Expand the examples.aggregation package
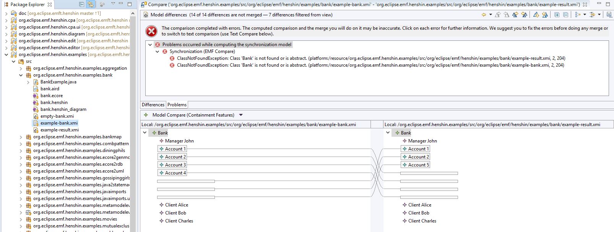 (21, 68)
